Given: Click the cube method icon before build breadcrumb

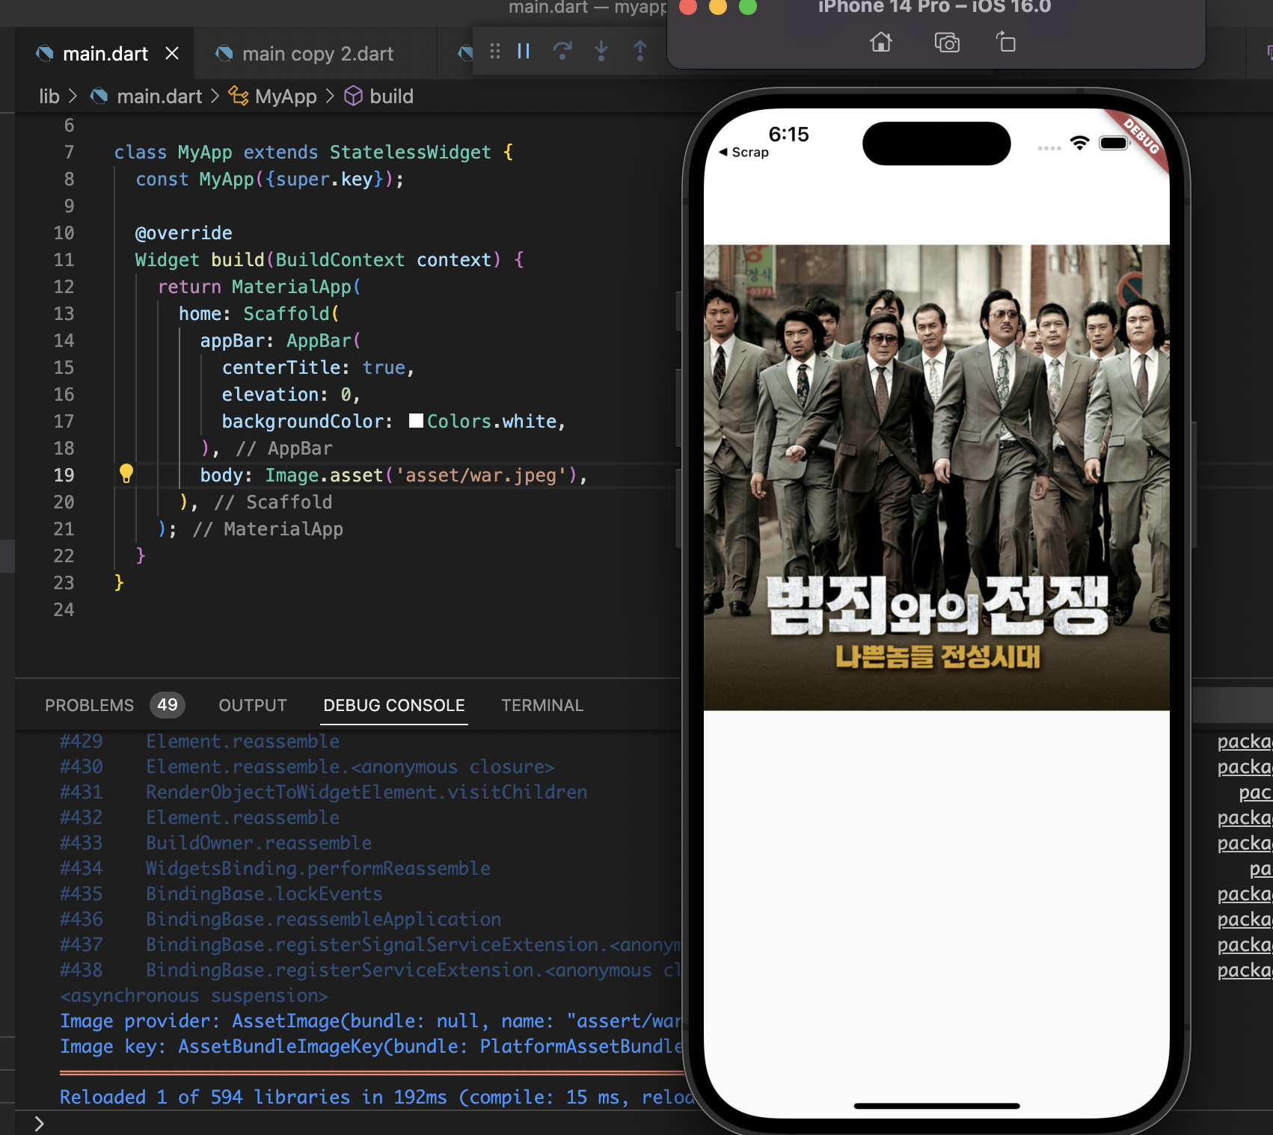Looking at the screenshot, I should tap(353, 96).
